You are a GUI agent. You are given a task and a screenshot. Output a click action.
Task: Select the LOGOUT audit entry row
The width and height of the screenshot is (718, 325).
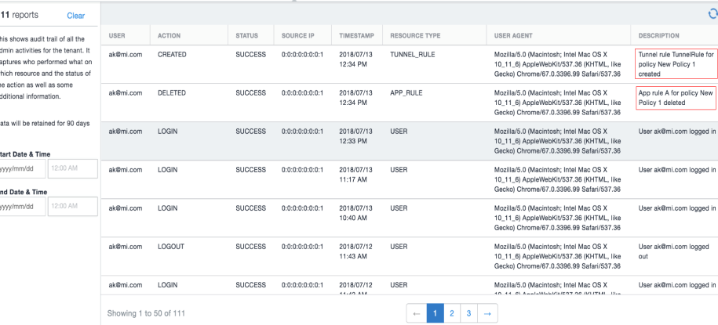[410, 256]
